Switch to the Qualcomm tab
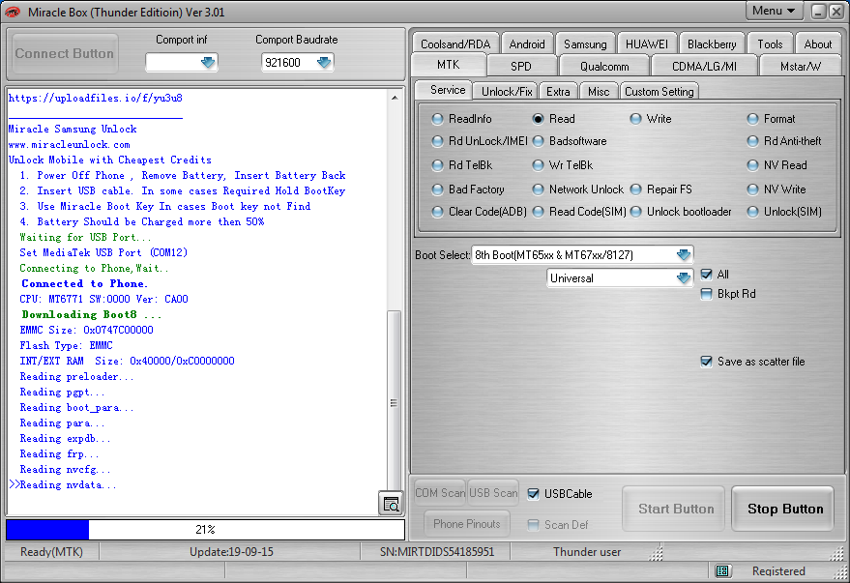Screen dimensions: 850x583 click(604, 66)
